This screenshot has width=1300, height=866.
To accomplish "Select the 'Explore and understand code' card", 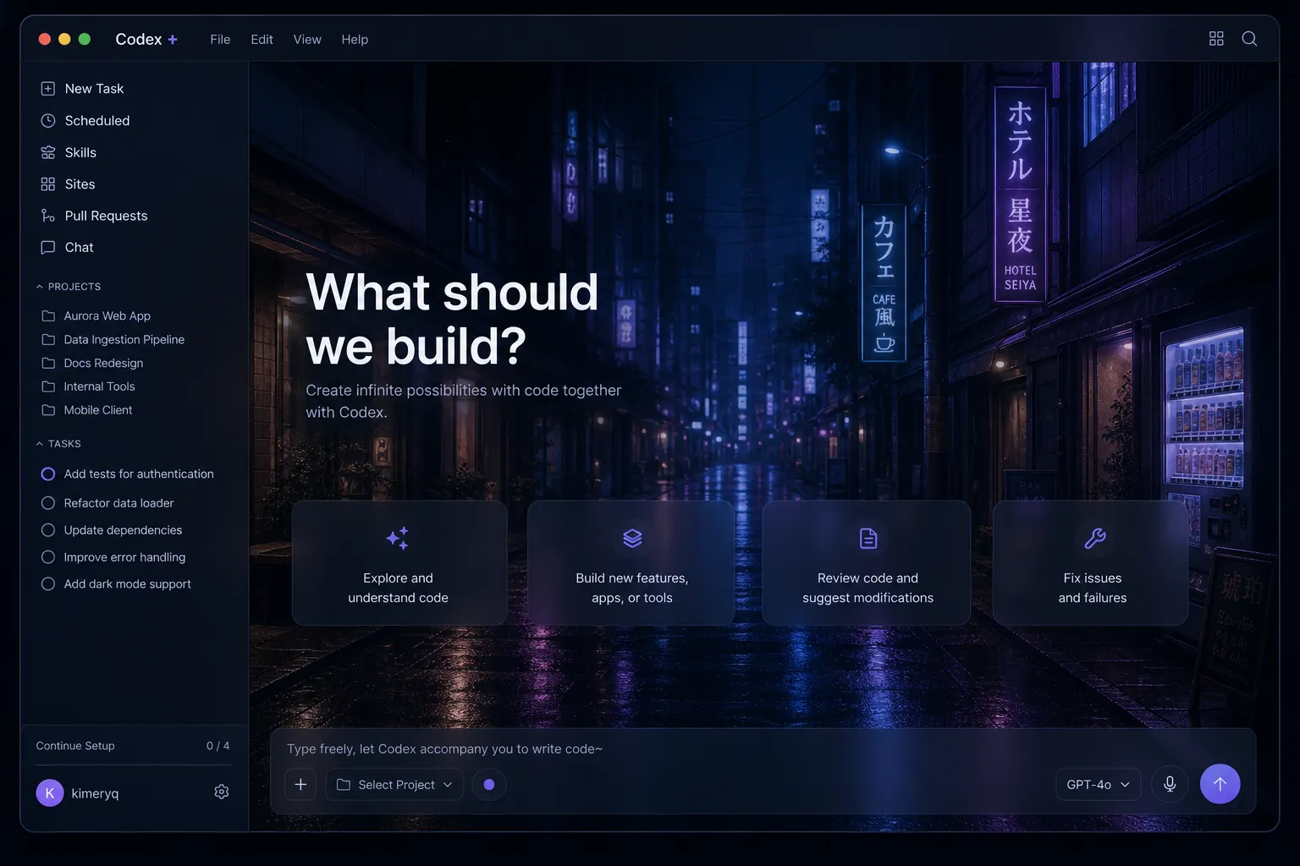I will tap(399, 563).
